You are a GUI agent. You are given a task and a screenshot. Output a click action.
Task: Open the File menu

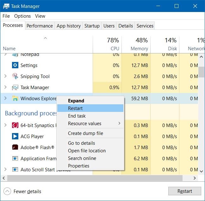click(6, 16)
